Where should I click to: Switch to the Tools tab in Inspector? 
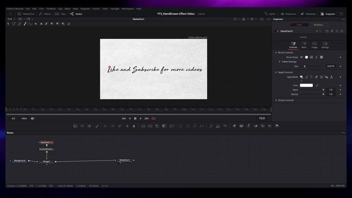299,25
